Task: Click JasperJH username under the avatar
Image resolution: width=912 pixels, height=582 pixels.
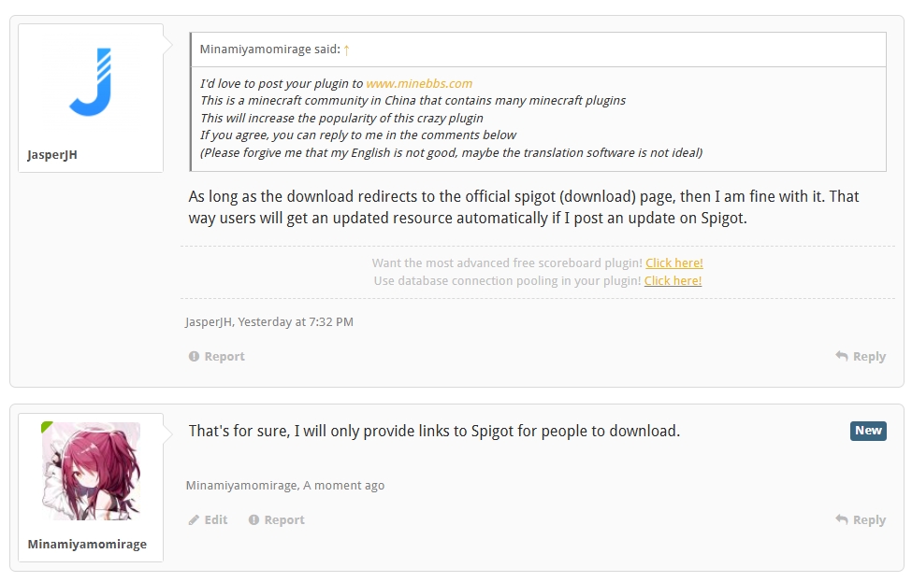Action: pyautogui.click(x=52, y=155)
